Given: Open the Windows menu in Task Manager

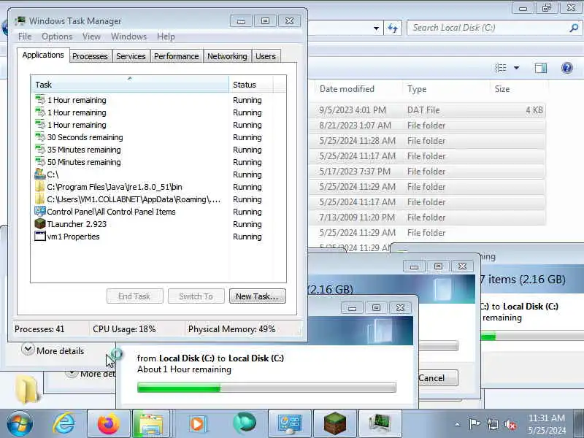Looking at the screenshot, I should click(129, 36).
